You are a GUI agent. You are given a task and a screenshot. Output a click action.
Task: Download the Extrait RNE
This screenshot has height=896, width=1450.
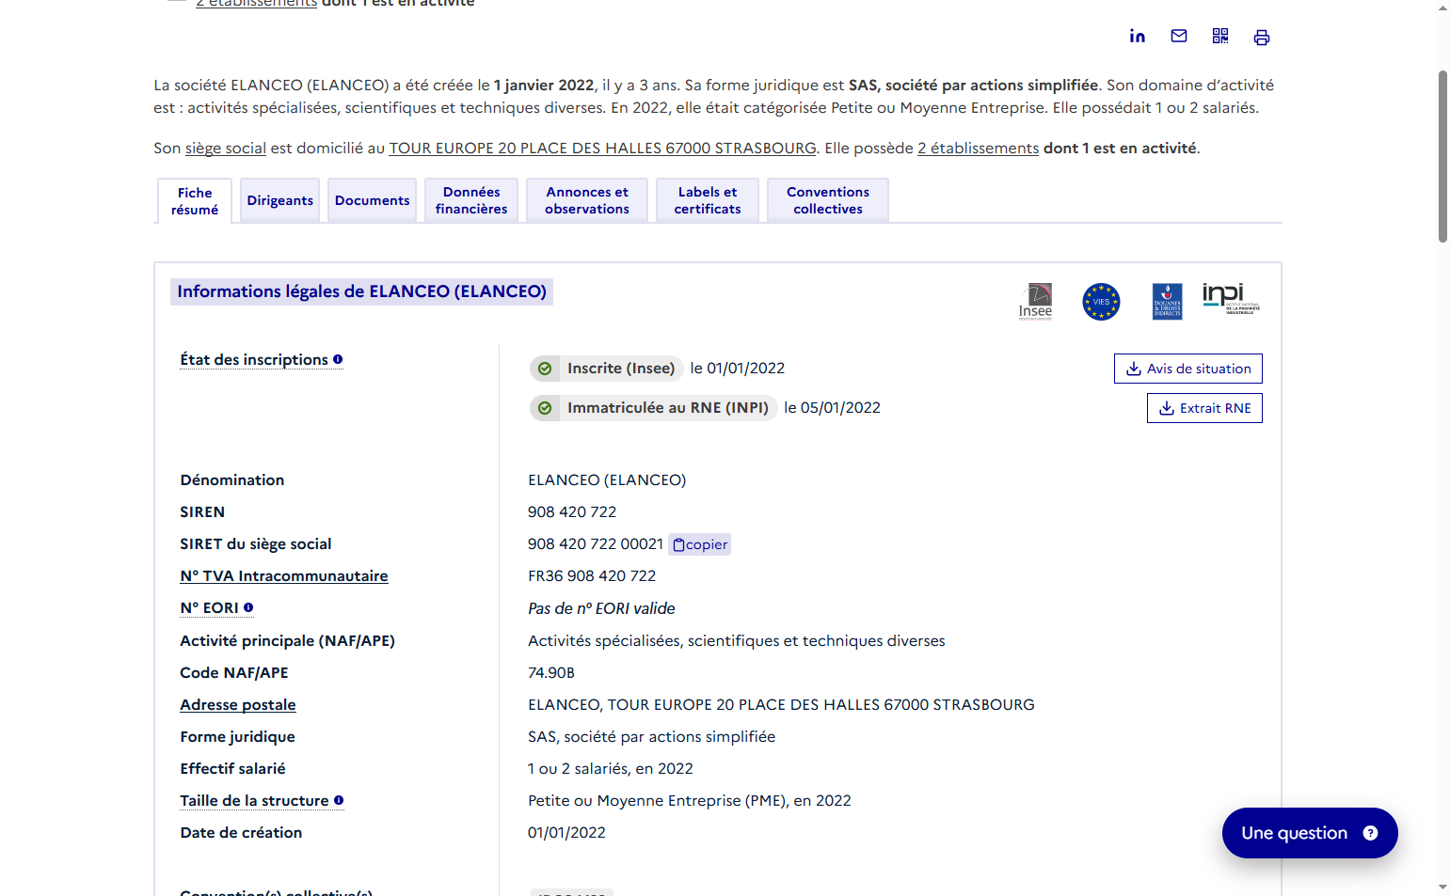pos(1204,408)
